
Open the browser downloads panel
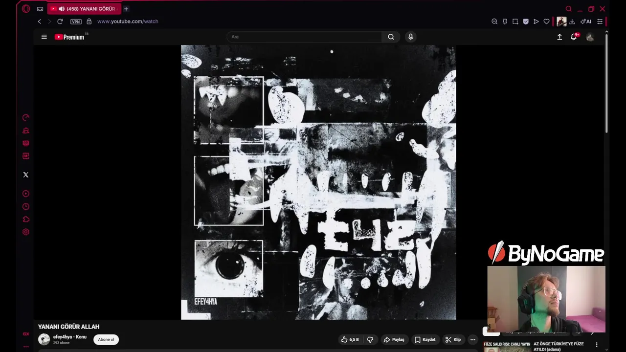572,22
